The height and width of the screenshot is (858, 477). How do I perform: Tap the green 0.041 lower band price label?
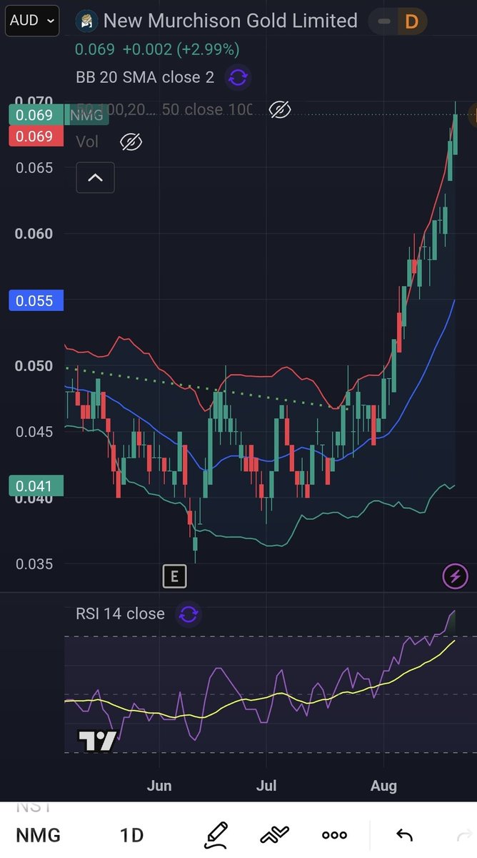[x=36, y=486]
